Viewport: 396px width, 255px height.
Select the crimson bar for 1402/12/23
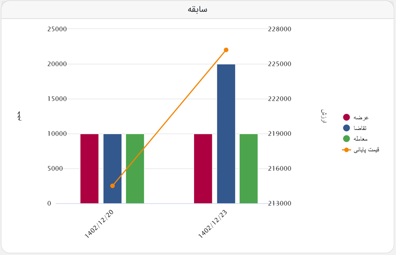[x=203, y=169]
